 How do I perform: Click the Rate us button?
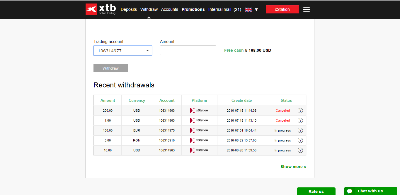click(316, 191)
